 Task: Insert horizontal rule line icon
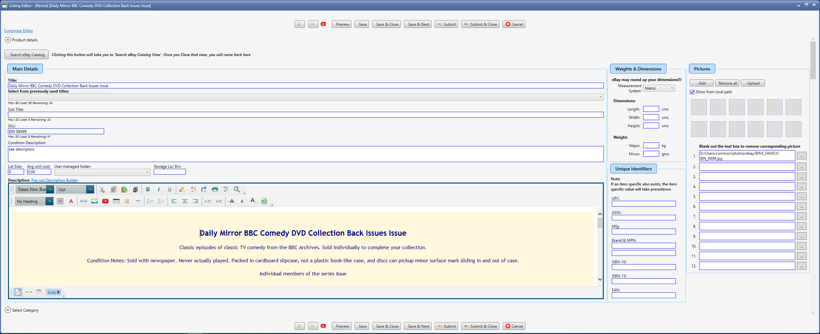point(138,201)
